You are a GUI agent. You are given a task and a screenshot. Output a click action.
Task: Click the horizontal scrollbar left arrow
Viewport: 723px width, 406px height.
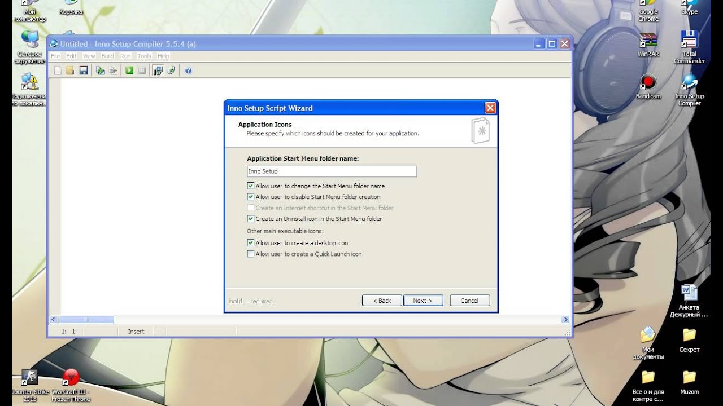(x=54, y=320)
